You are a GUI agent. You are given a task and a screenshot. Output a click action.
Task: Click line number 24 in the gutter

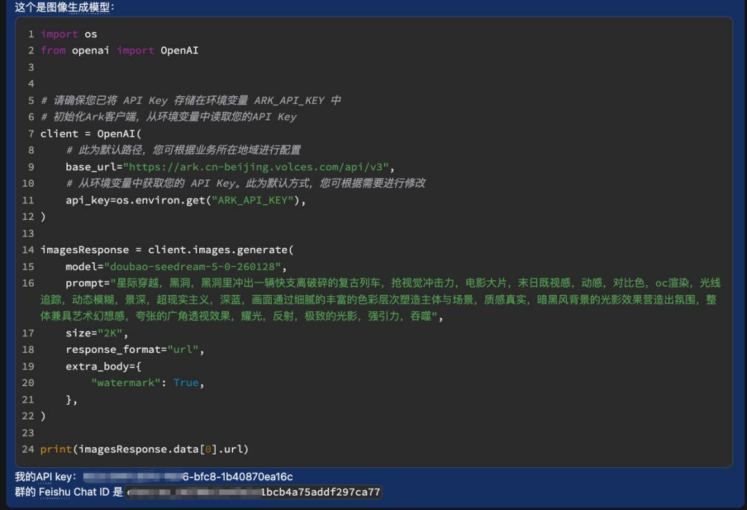(28, 450)
